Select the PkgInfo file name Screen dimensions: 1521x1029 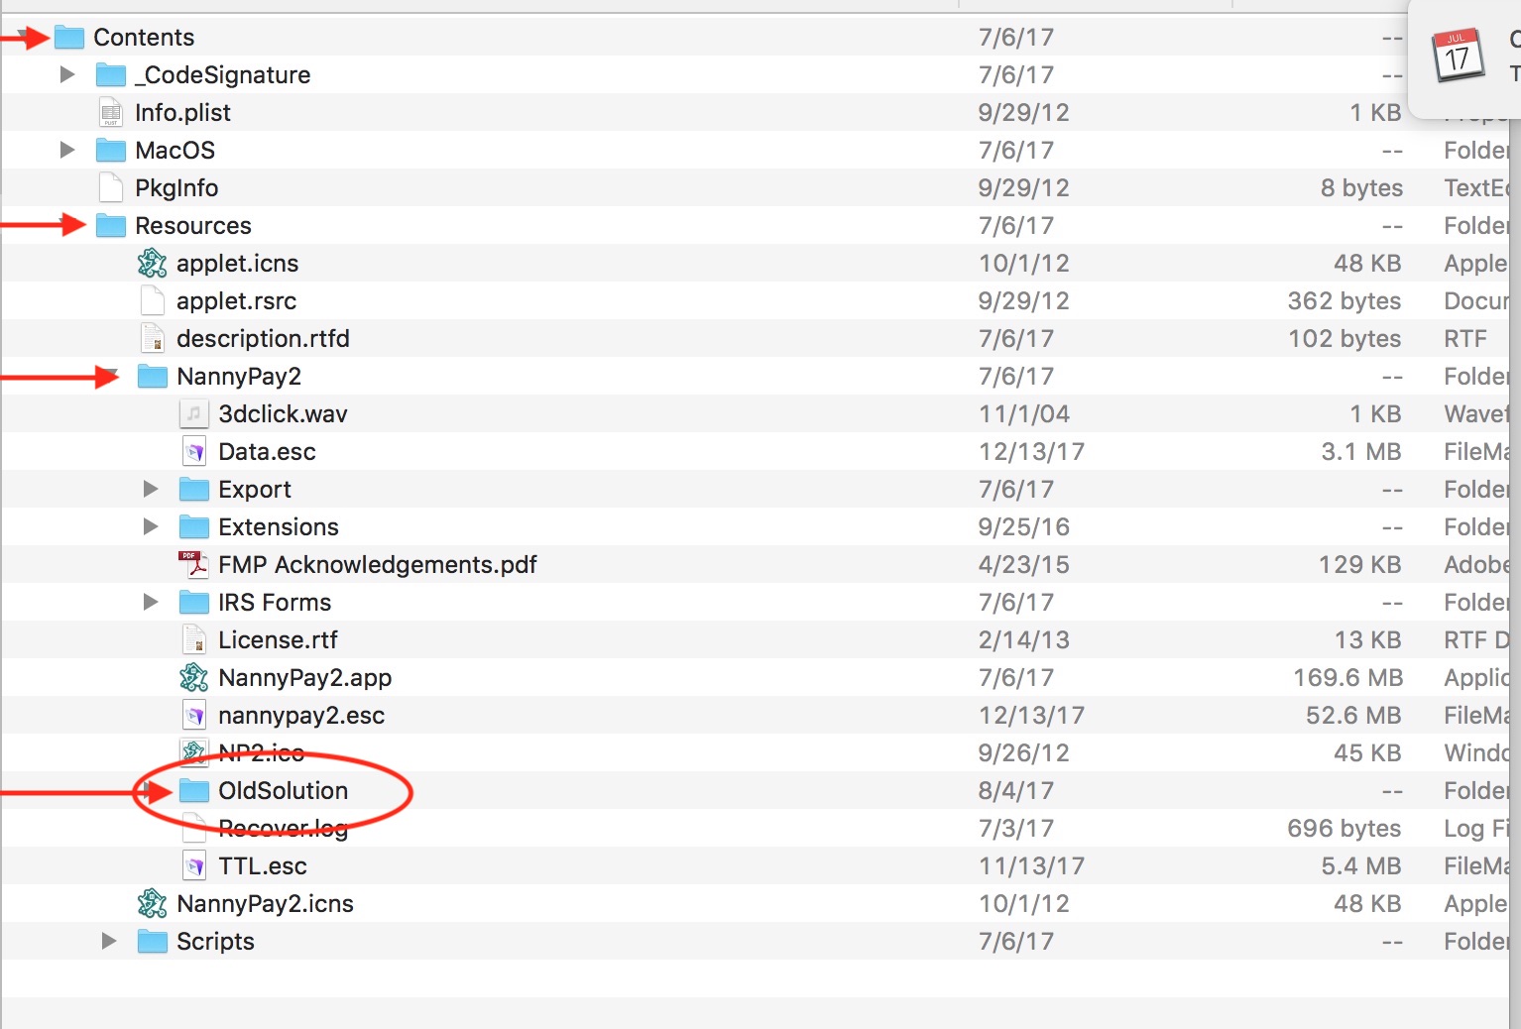click(x=176, y=188)
